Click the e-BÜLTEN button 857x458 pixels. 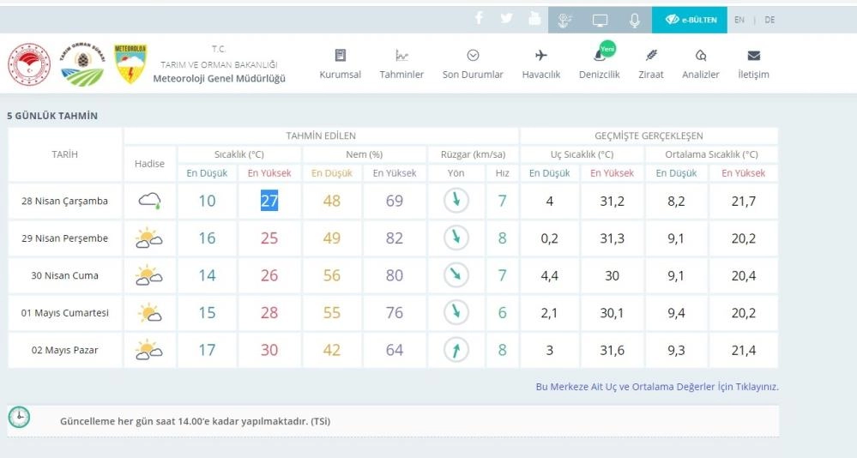[689, 20]
